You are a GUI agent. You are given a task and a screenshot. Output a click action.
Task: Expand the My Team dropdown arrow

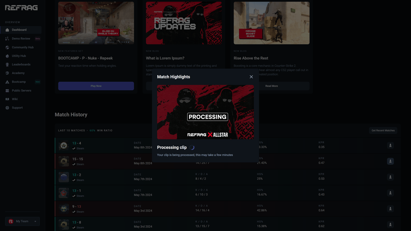(35, 221)
